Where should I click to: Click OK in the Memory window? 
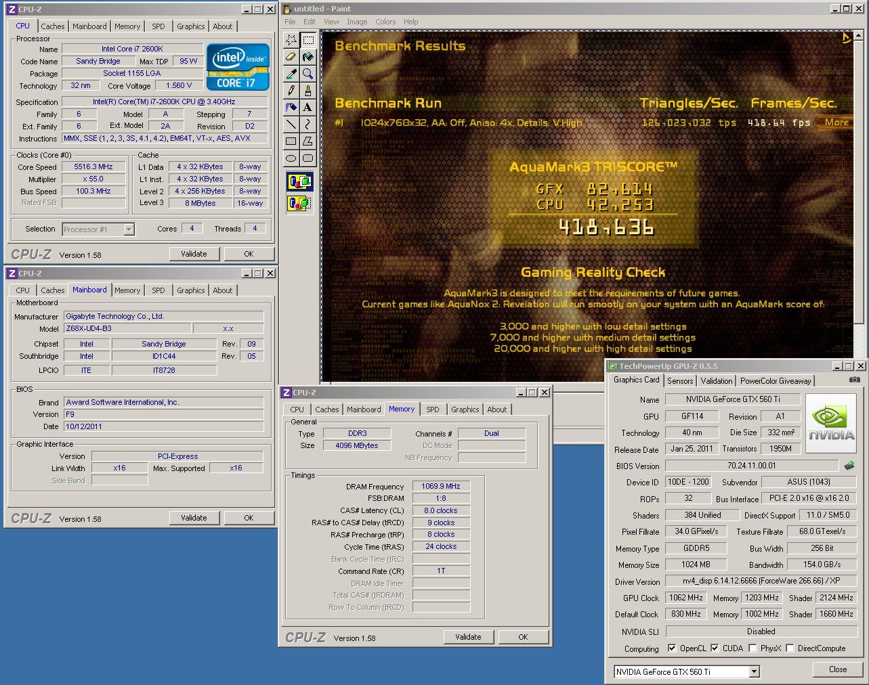523,637
